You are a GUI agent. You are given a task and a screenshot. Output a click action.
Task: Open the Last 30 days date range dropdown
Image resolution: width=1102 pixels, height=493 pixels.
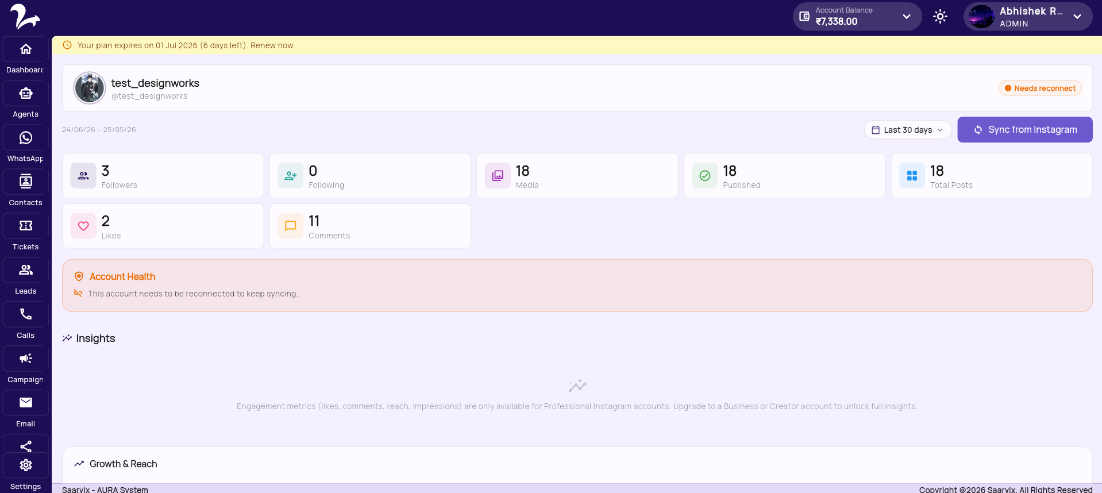click(908, 130)
